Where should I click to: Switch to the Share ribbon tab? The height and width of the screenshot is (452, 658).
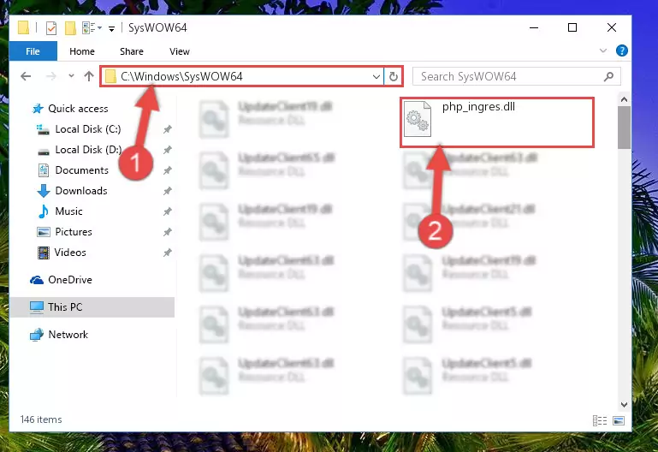pyautogui.click(x=132, y=51)
